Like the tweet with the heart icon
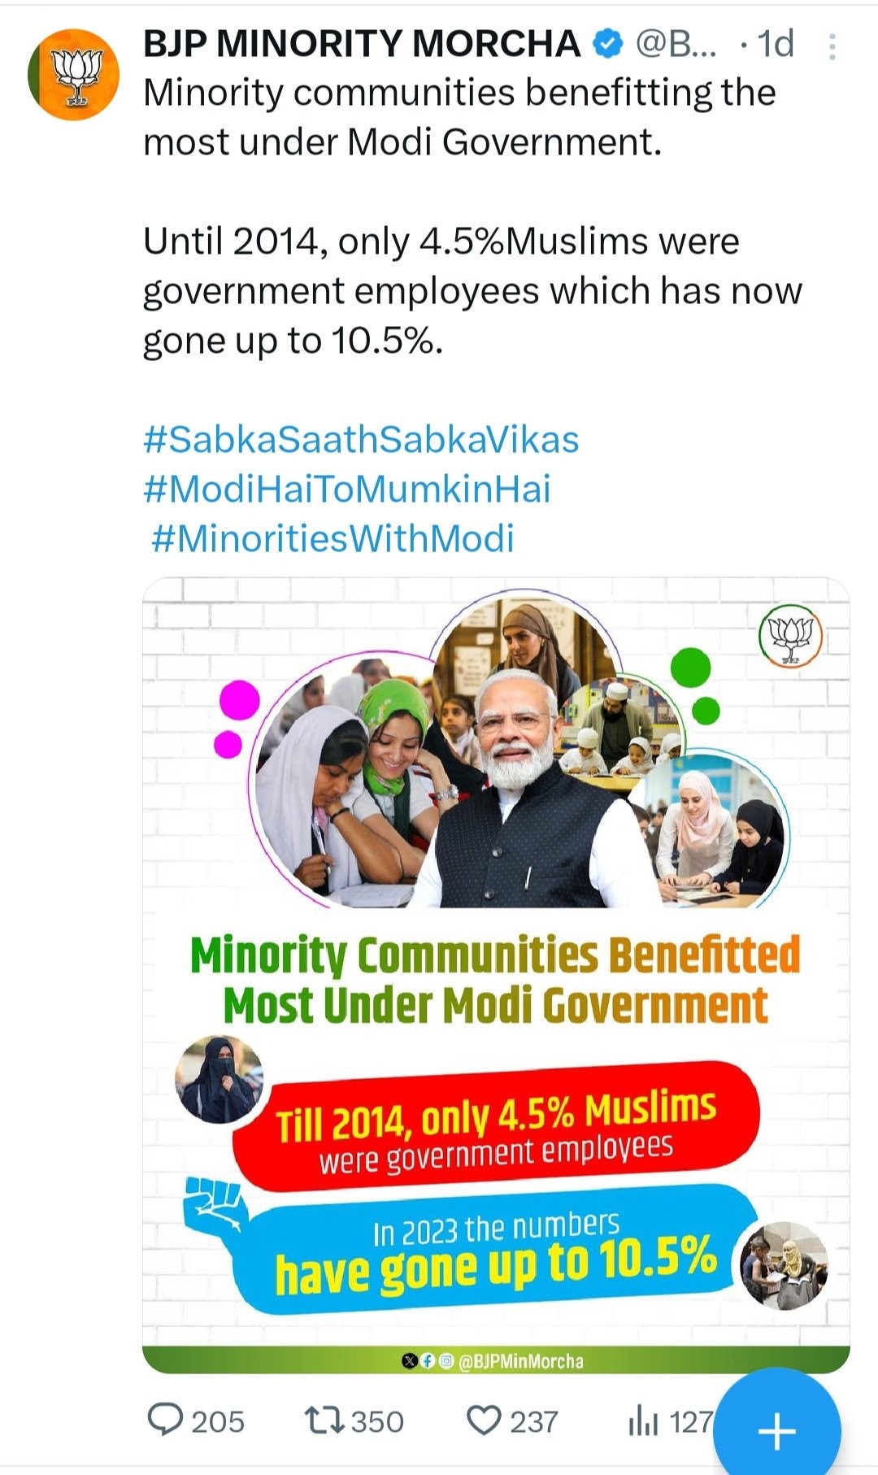The image size is (878, 1475). pos(485,1421)
